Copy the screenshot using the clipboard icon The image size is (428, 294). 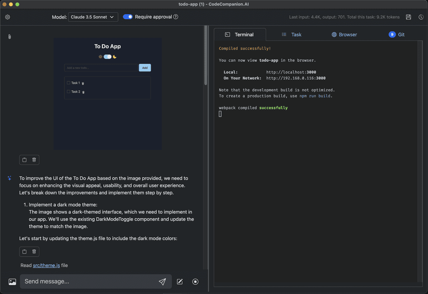[24, 160]
